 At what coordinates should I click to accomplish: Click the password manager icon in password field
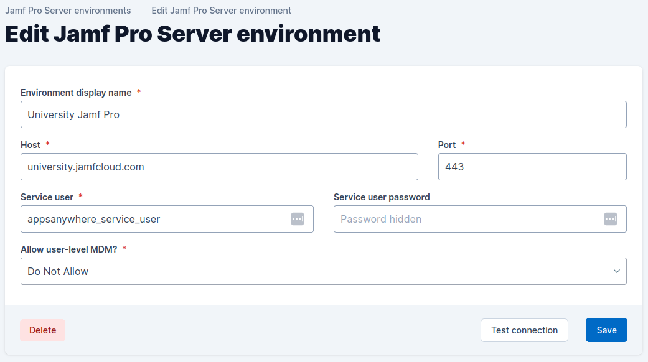[x=610, y=219]
